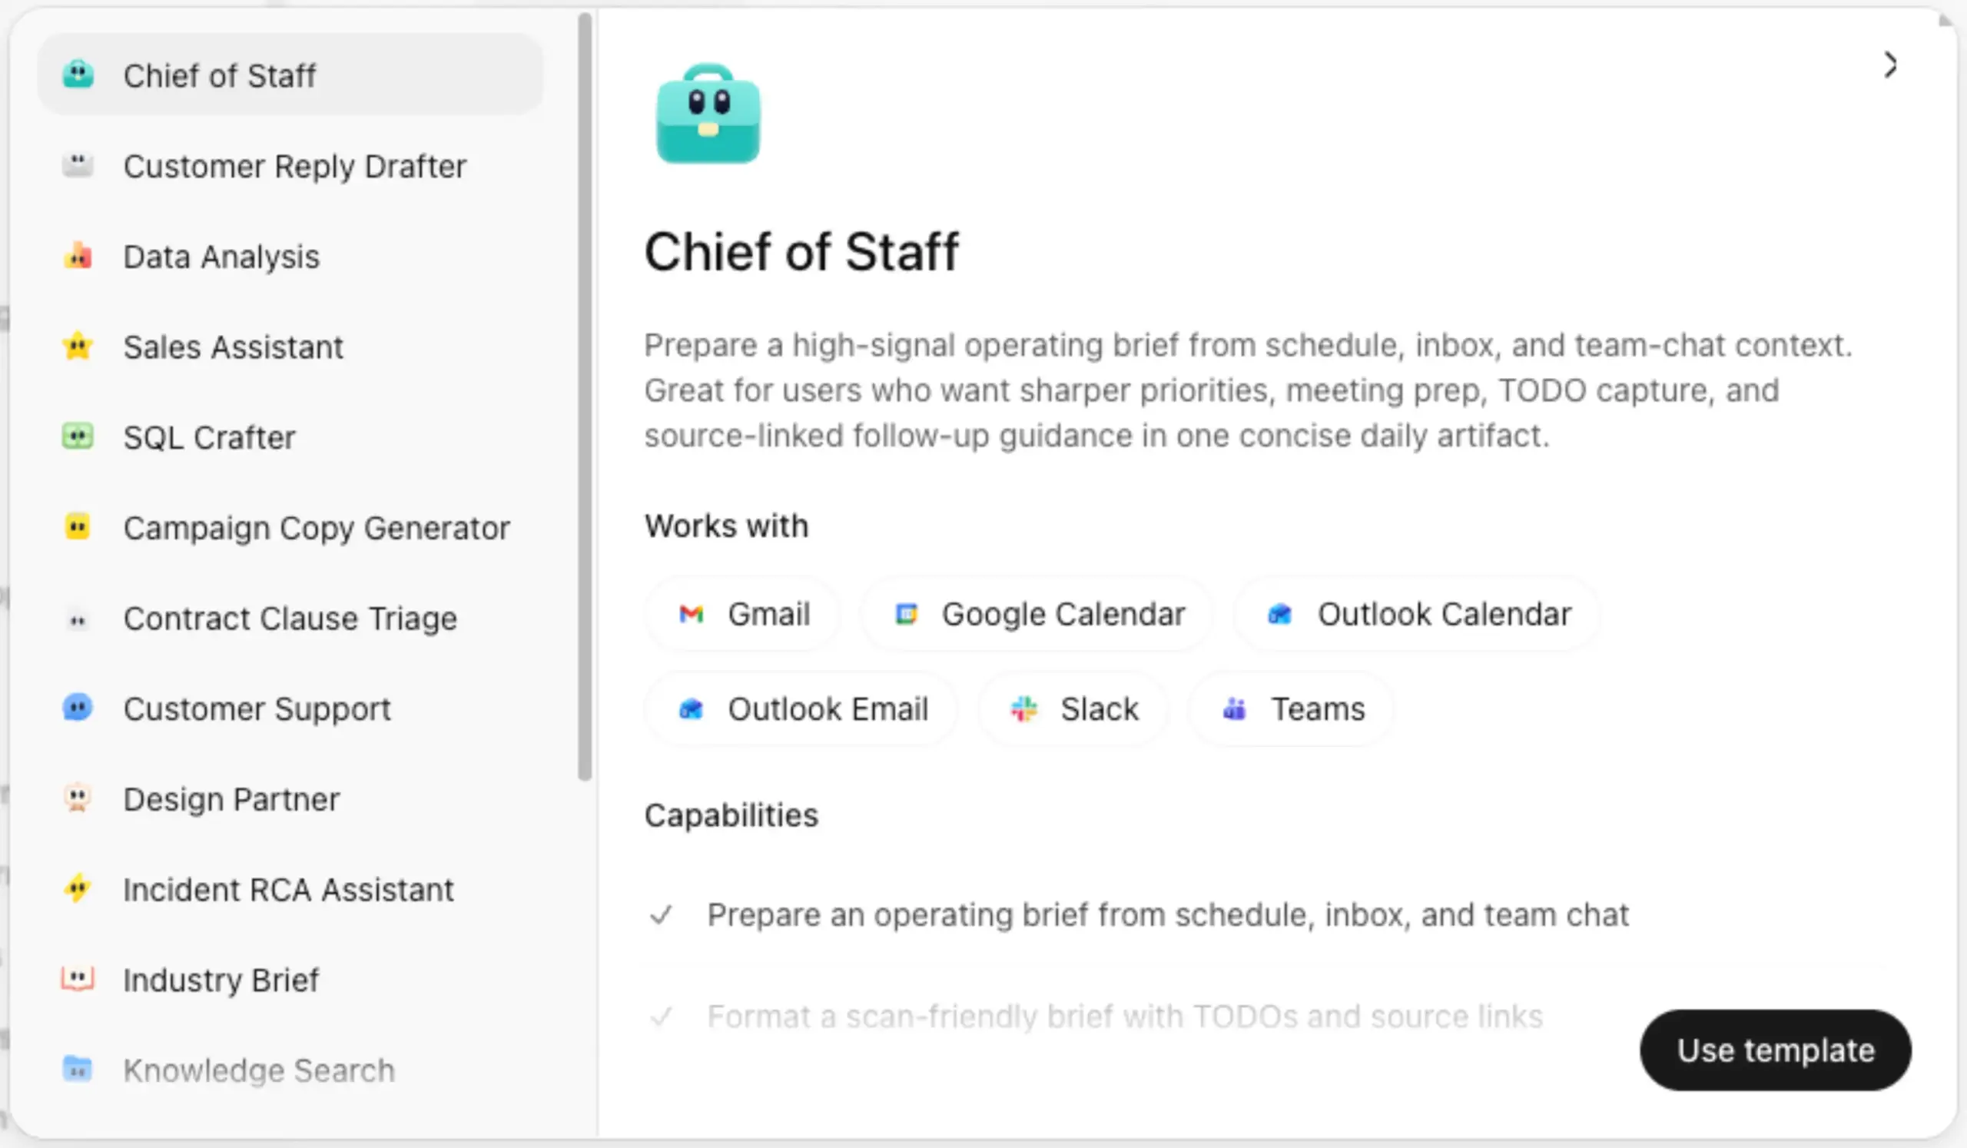Screen dimensions: 1967x1148
Task: Select the Campaign Copy Generator template
Action: 316,529
